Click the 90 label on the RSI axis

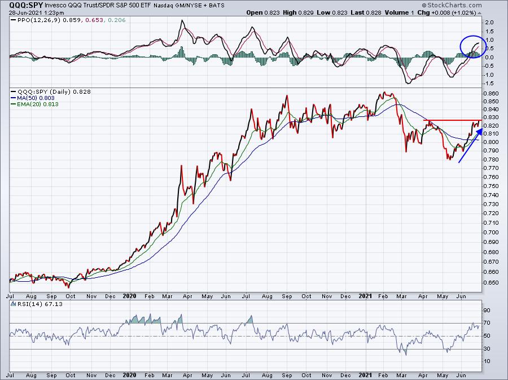(487, 311)
